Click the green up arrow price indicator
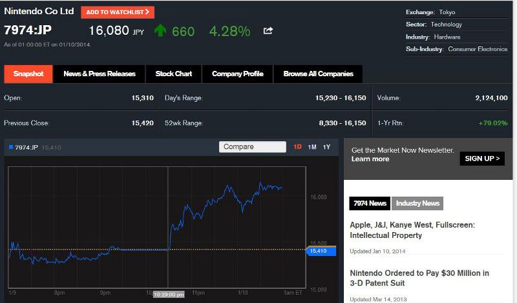This screenshot has height=303, width=517. coord(161,30)
